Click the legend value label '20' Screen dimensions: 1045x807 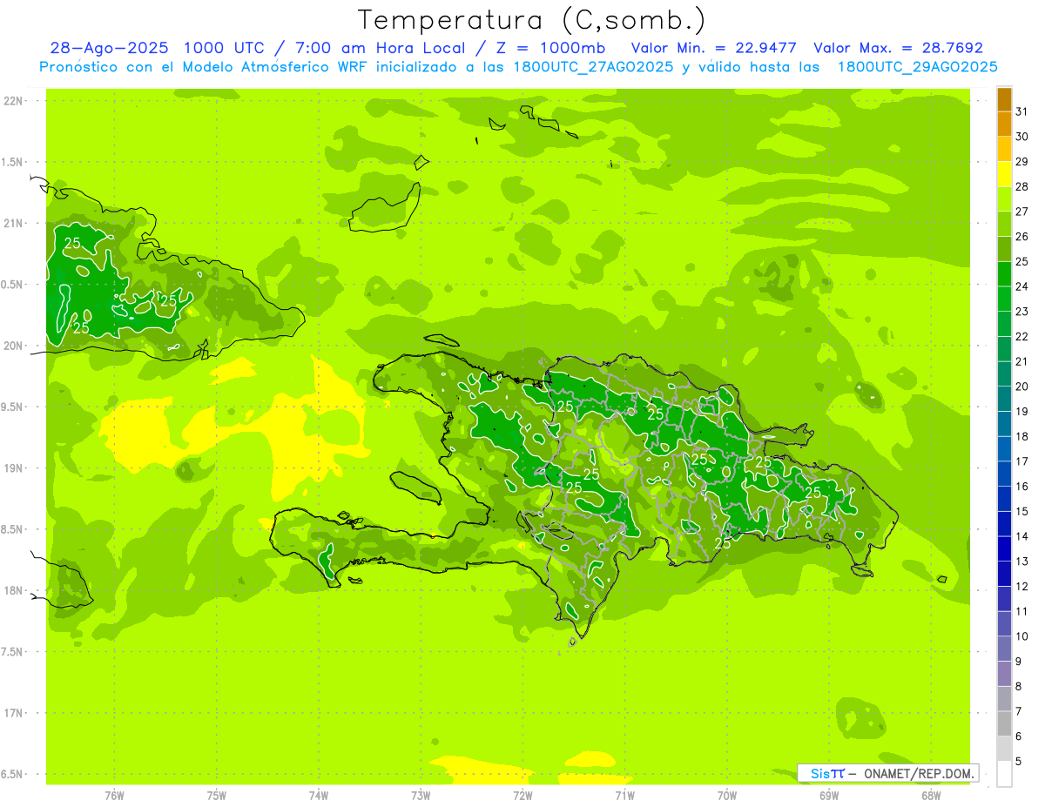tap(1022, 387)
